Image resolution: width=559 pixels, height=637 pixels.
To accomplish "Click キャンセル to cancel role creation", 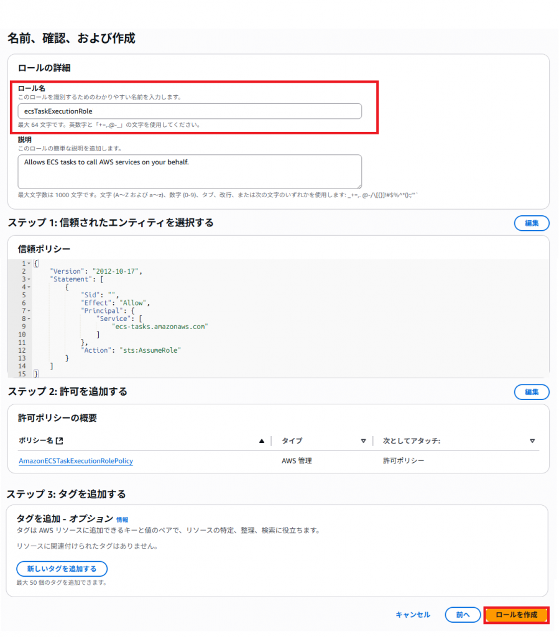I will click(x=413, y=615).
